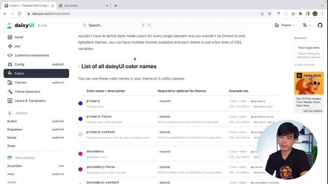328x184 pixels.
Task: Go forward in browser history
Action: click(x=12, y=14)
